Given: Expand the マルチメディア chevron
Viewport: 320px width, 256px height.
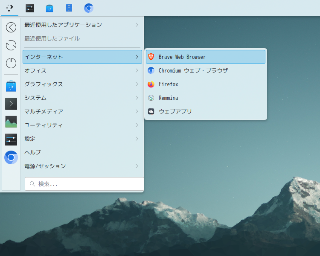Looking at the screenshot, I should [x=137, y=111].
